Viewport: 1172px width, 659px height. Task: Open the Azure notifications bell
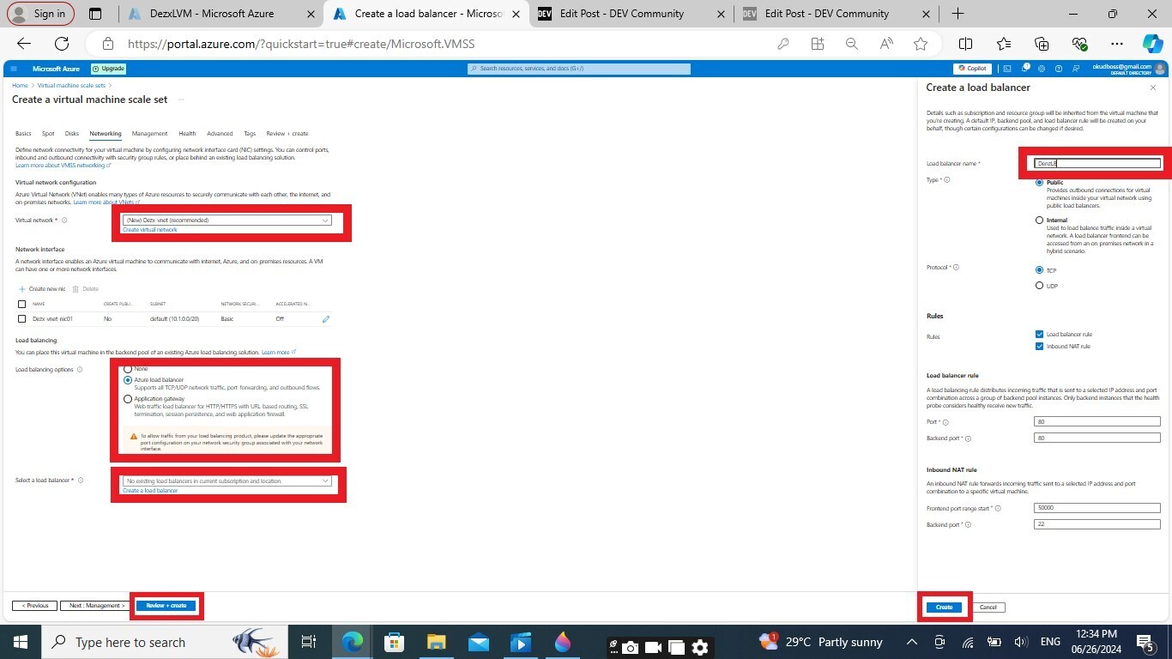(x=1024, y=69)
